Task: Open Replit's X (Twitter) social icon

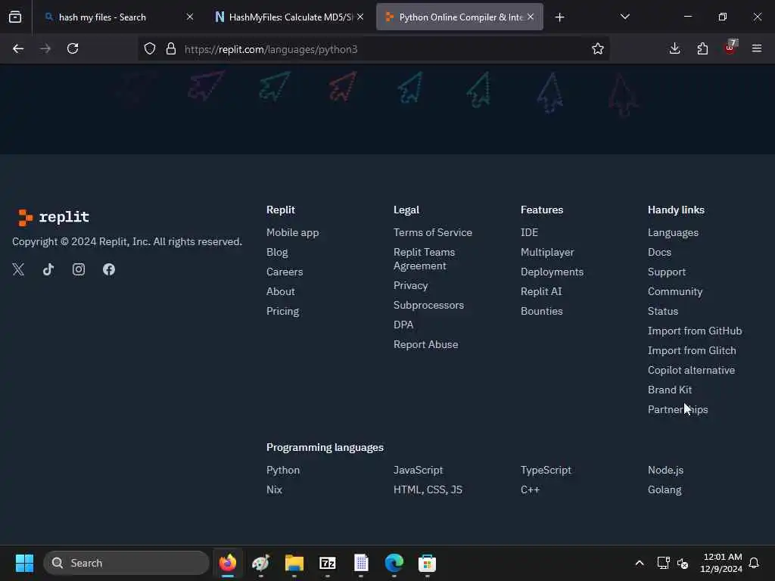Action: pos(18,269)
